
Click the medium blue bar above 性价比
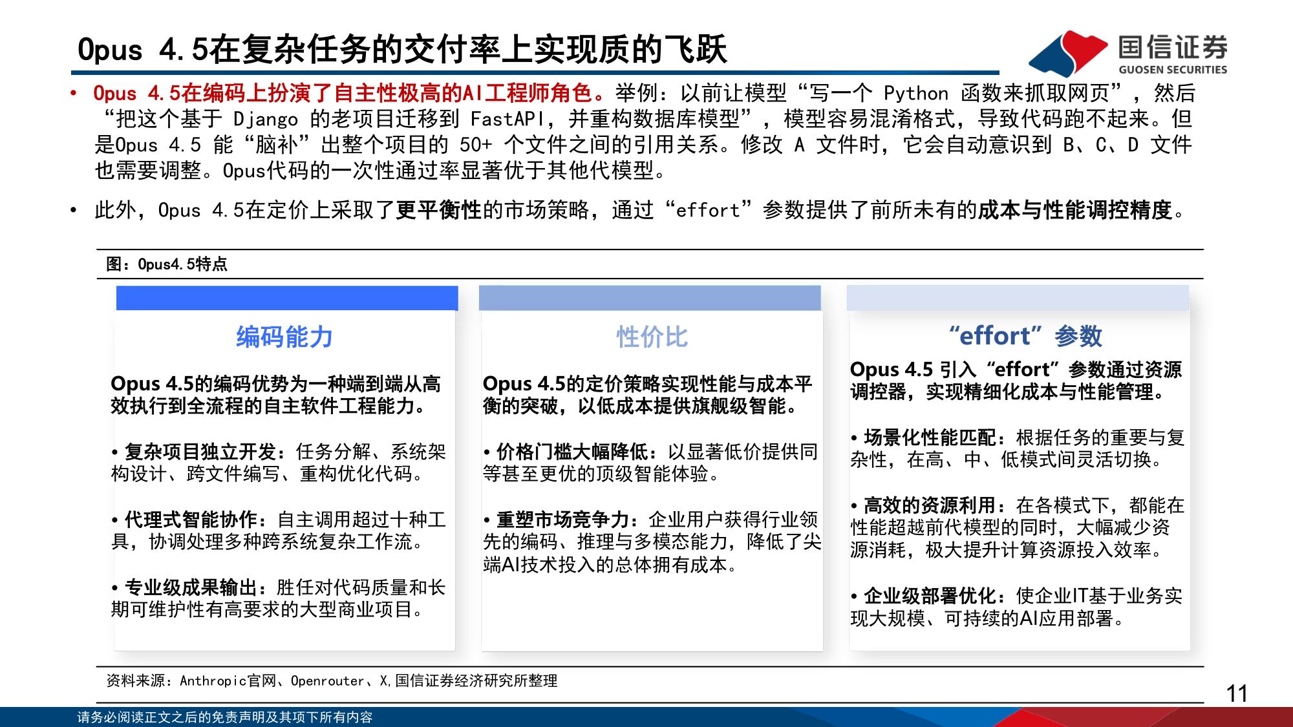tap(650, 298)
